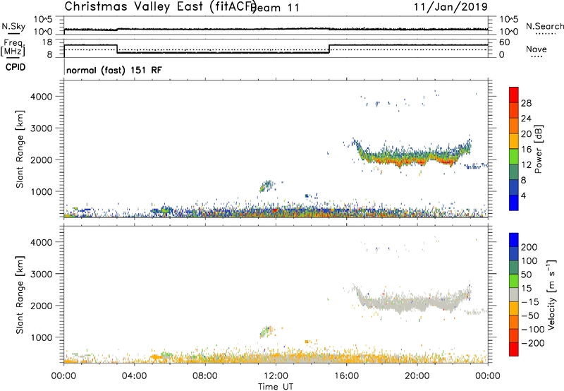Click the "04:00" time axis label
Viewport: 564px width, 391px height.
(135, 376)
